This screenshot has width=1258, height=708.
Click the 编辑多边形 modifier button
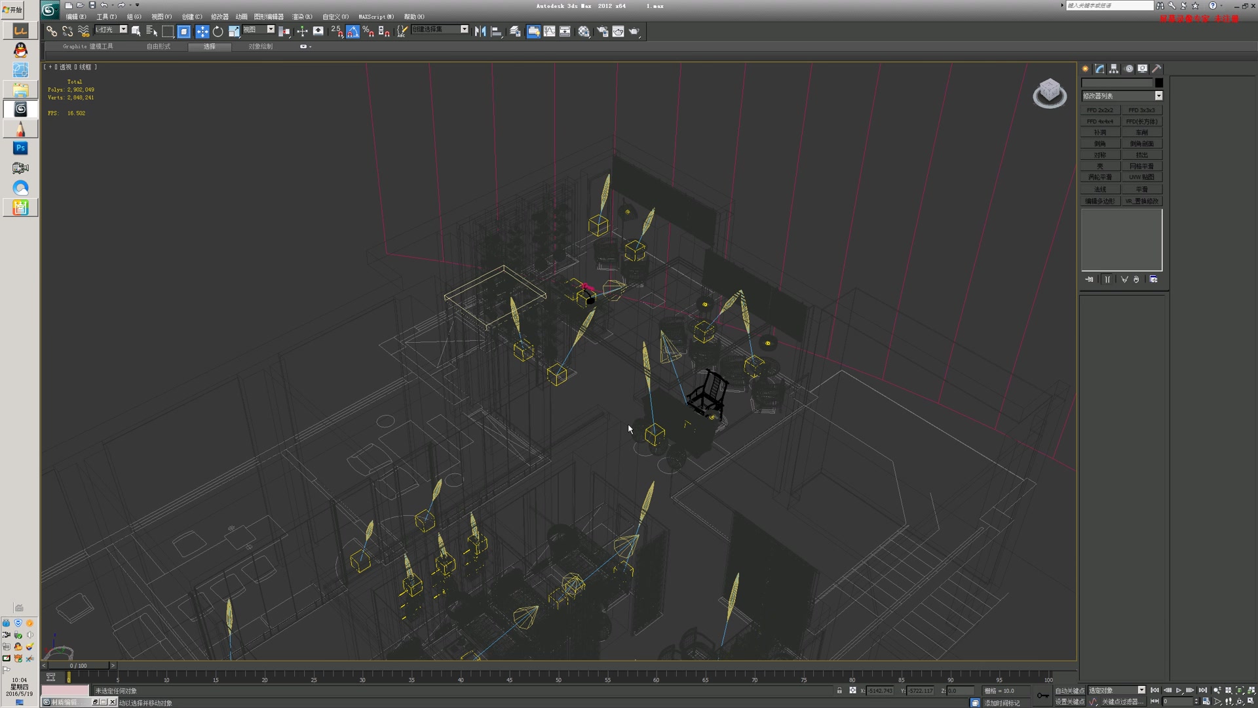1100,201
